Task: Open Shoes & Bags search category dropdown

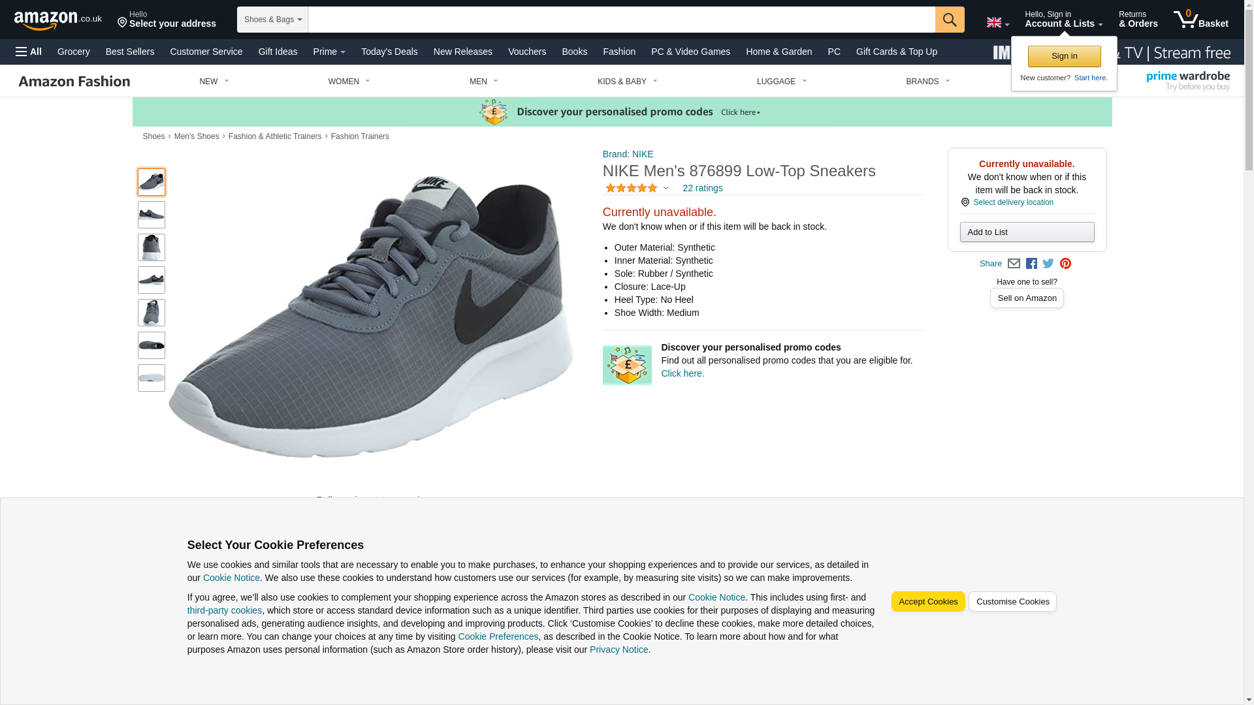Action: pyautogui.click(x=272, y=20)
